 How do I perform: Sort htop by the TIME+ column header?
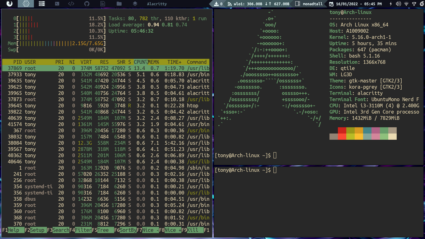point(174,62)
